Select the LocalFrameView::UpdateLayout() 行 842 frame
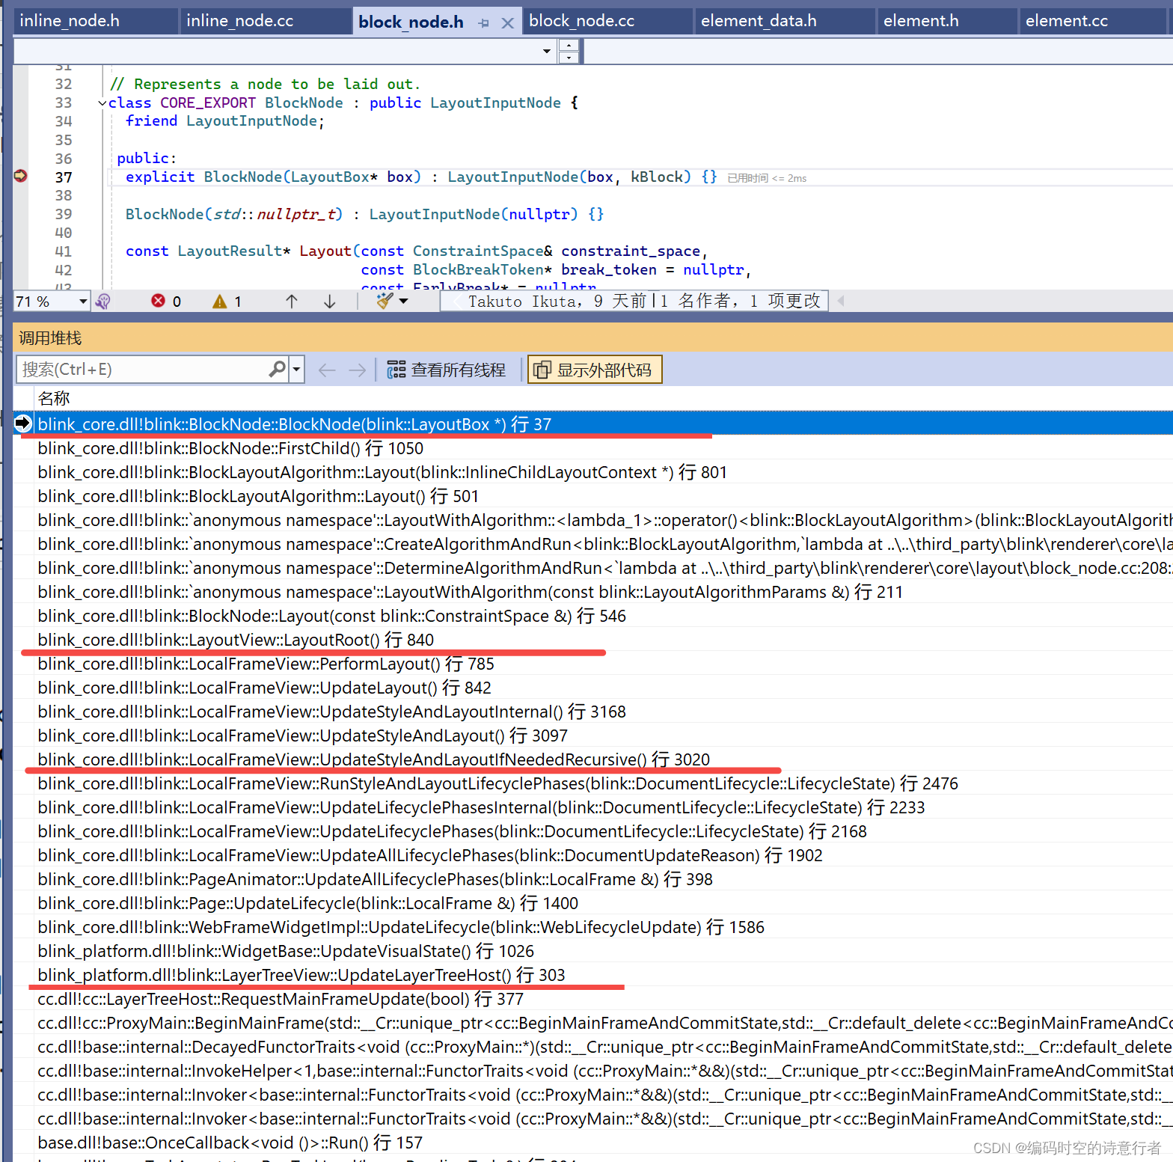This screenshot has height=1162, width=1173. pos(604,688)
